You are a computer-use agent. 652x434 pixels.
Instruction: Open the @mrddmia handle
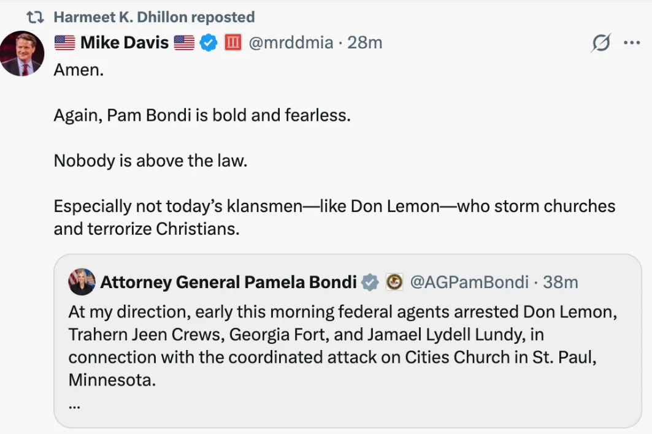pyautogui.click(x=291, y=42)
